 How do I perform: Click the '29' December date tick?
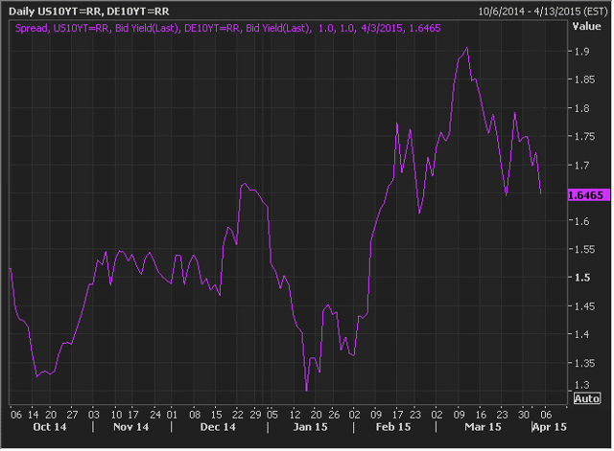coord(256,416)
